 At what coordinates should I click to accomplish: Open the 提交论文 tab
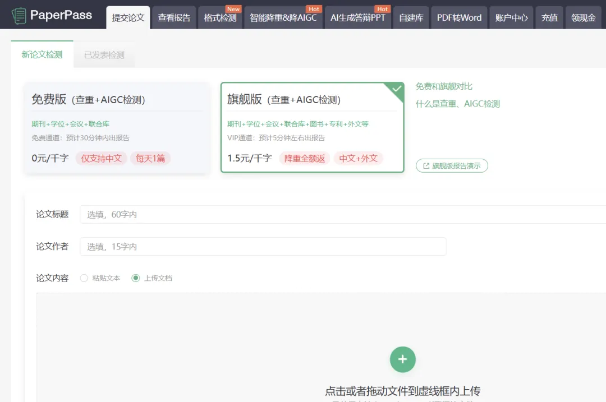(128, 18)
